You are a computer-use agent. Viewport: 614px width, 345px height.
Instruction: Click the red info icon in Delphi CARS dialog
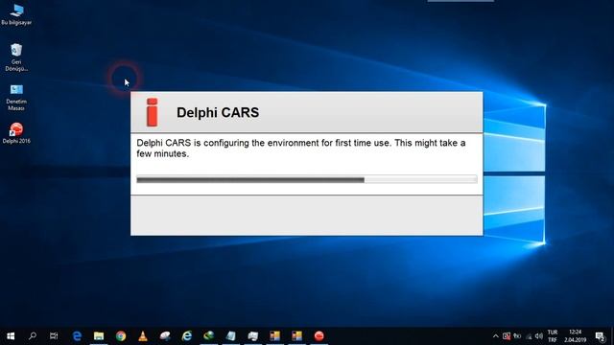point(152,112)
